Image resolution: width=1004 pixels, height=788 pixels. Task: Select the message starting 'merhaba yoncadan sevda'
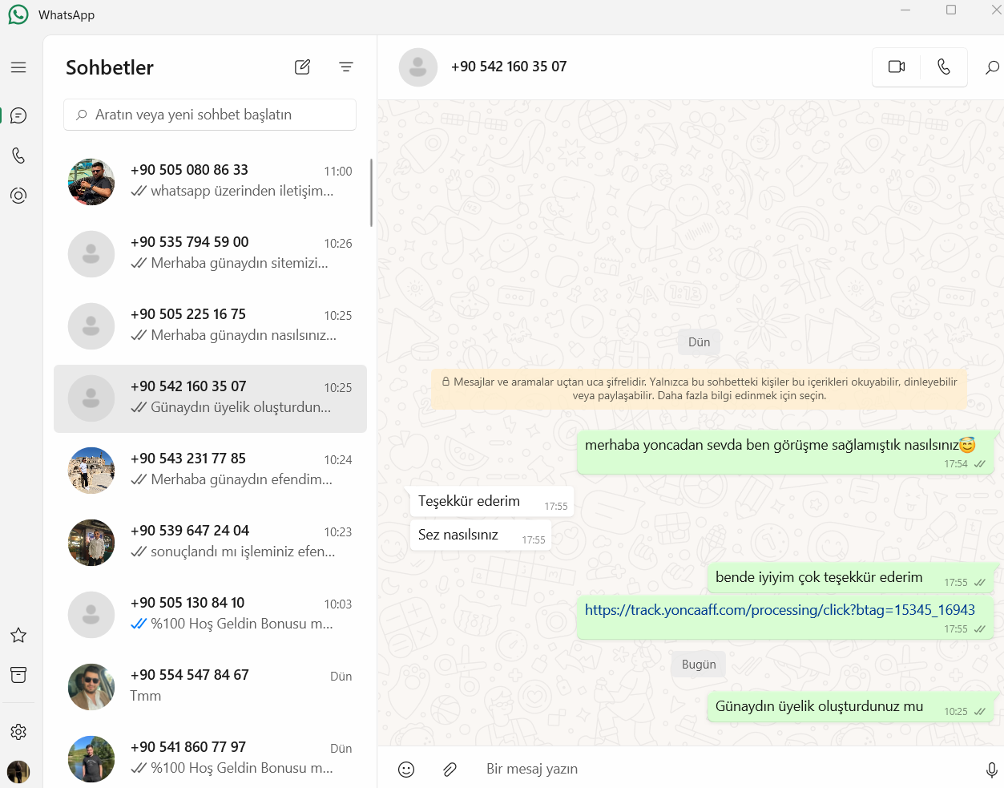(x=786, y=451)
